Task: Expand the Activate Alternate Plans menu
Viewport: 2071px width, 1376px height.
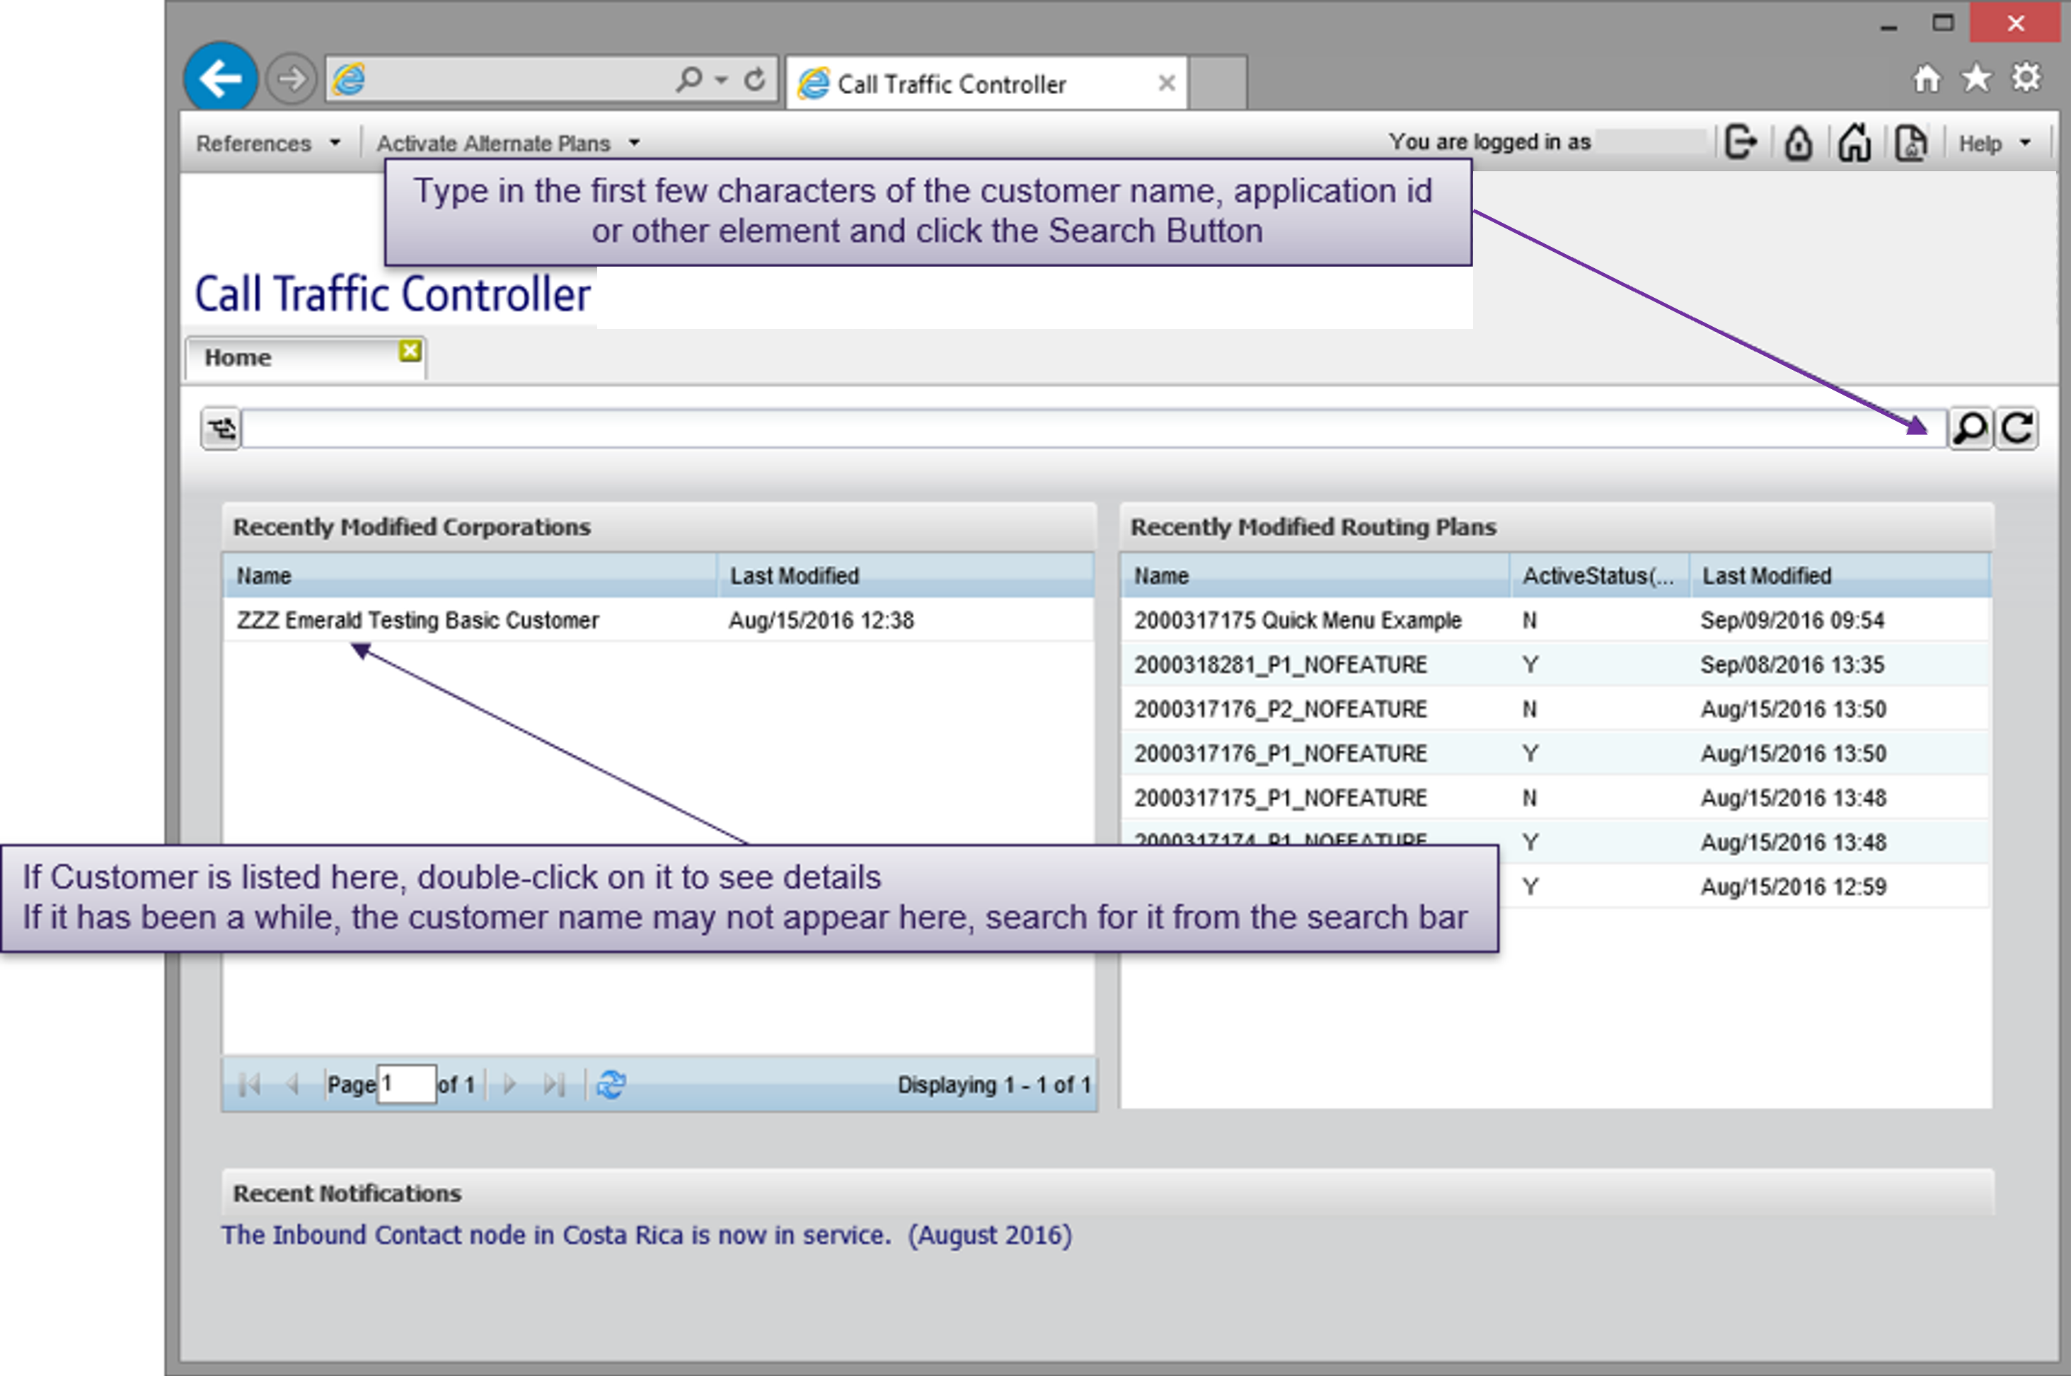Action: (x=507, y=143)
